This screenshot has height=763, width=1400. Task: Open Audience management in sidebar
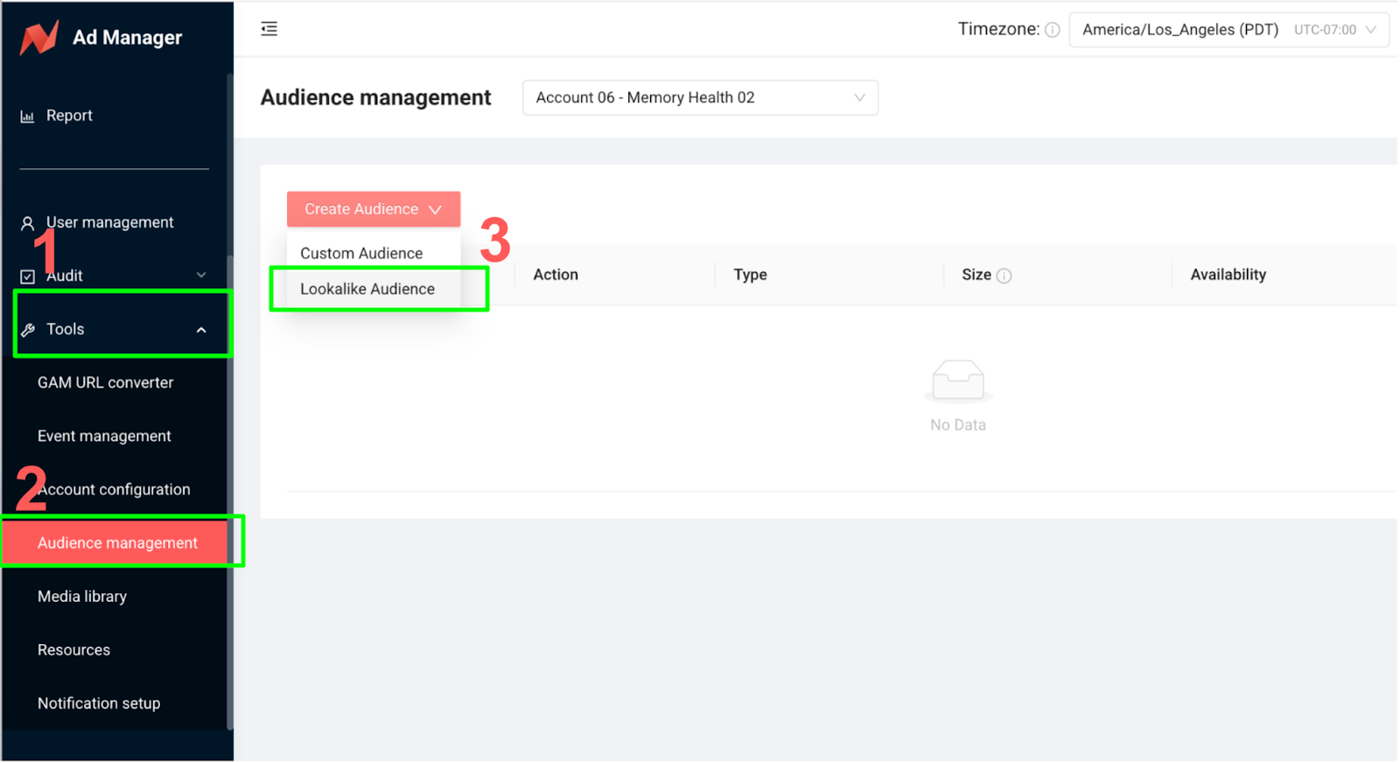[117, 543]
